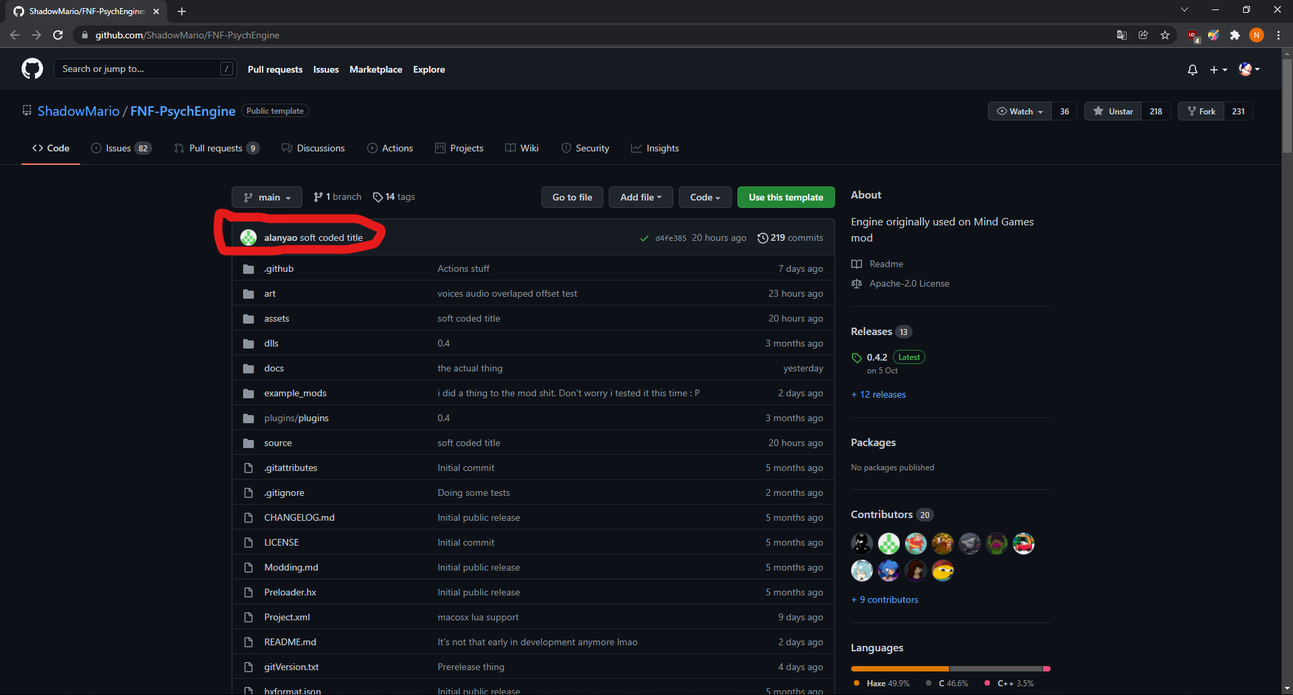Switch to the Issues tab
Viewport: 1293px width, 695px height.
pyautogui.click(x=120, y=148)
